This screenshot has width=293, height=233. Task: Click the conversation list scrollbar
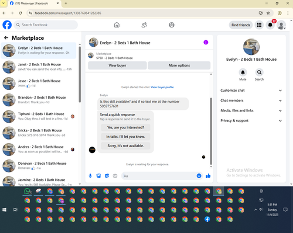tap(80, 74)
